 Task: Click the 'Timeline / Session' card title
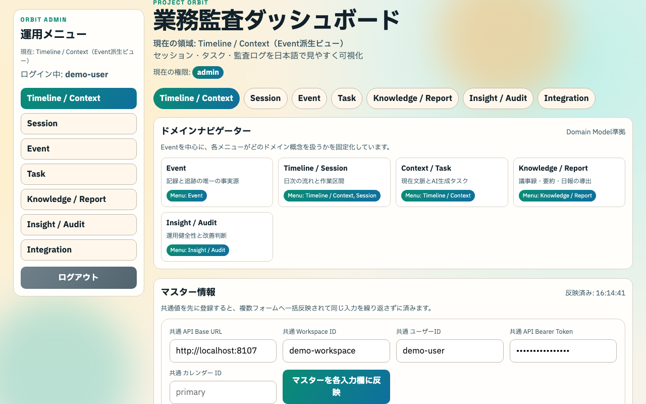click(315, 168)
